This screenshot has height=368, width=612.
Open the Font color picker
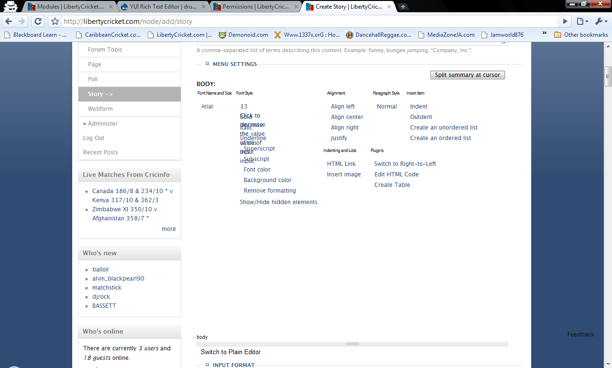tap(257, 169)
